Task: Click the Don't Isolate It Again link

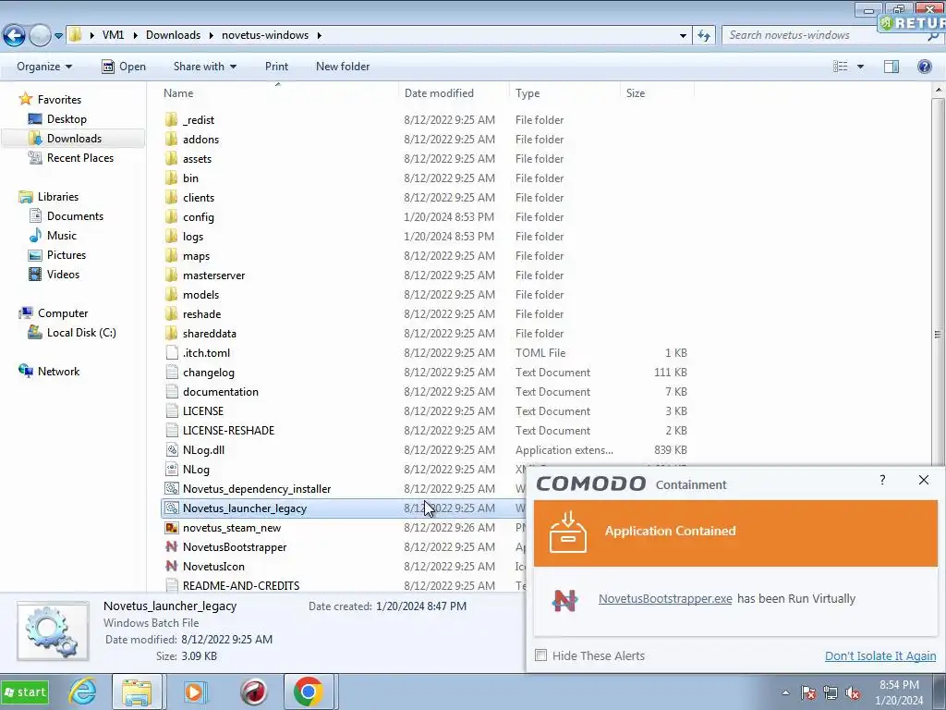Action: coord(880,655)
